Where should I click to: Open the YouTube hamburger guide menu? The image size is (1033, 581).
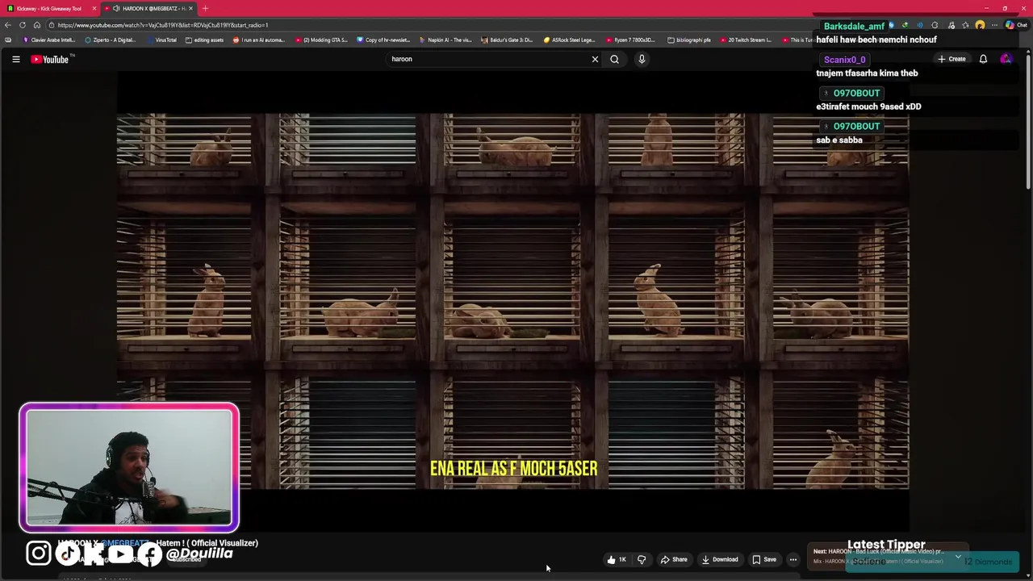point(15,59)
